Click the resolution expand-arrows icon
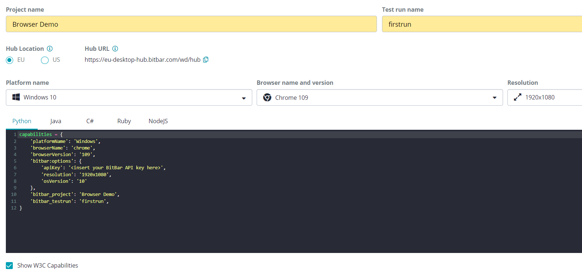The height and width of the screenshot is (276, 582). point(517,97)
